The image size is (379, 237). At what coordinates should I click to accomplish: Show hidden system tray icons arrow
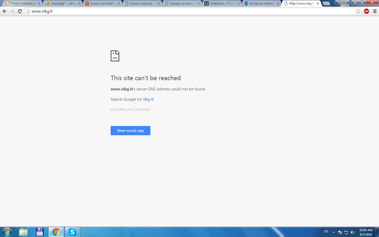click(x=333, y=232)
